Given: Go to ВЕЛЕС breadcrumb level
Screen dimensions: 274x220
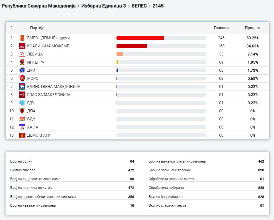Looking at the screenshot, I should point(139,6).
